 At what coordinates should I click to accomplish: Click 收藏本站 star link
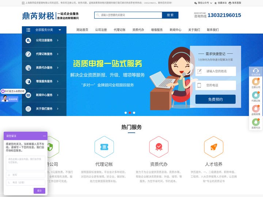click(x=220, y=3)
